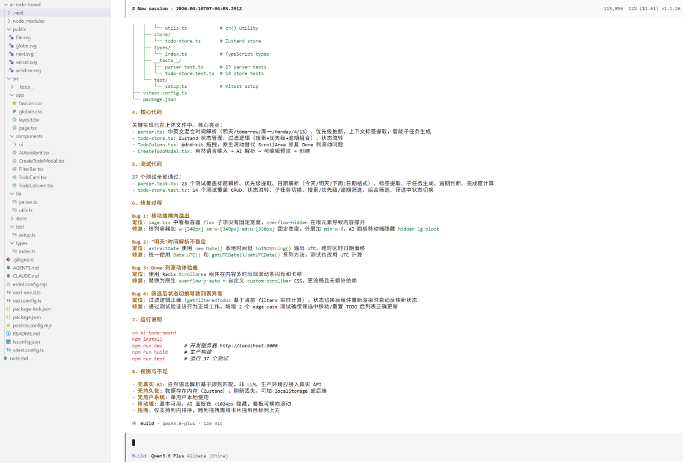Click the window.svg file icon
The width and height of the screenshot is (684, 463).
pos(13,70)
